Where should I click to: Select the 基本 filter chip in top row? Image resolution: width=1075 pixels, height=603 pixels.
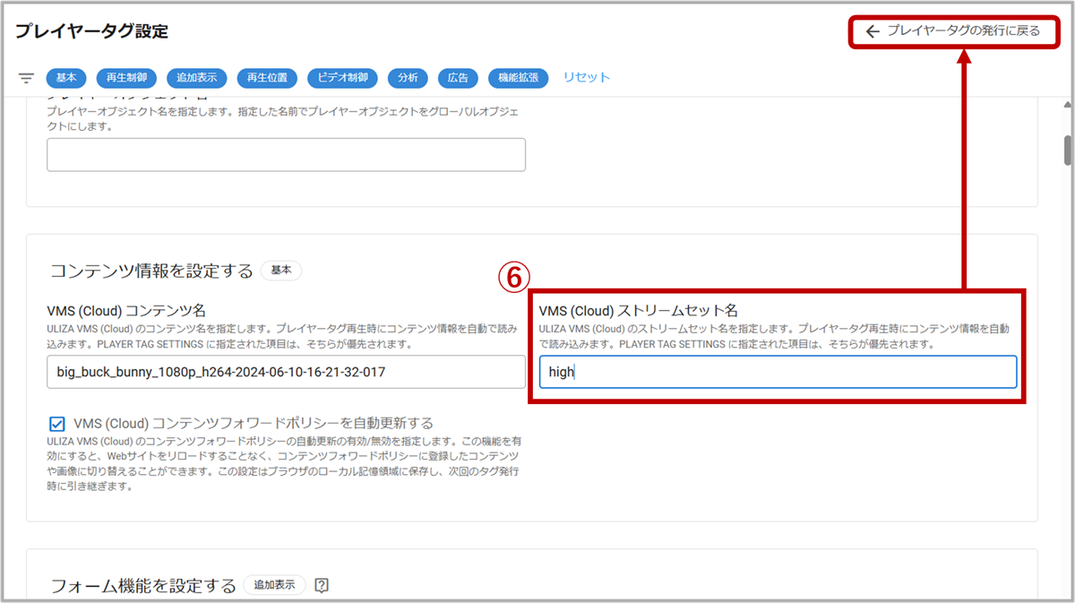tap(65, 78)
